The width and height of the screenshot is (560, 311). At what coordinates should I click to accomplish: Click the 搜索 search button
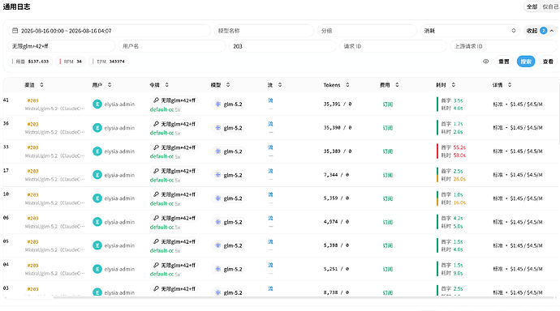(x=526, y=62)
